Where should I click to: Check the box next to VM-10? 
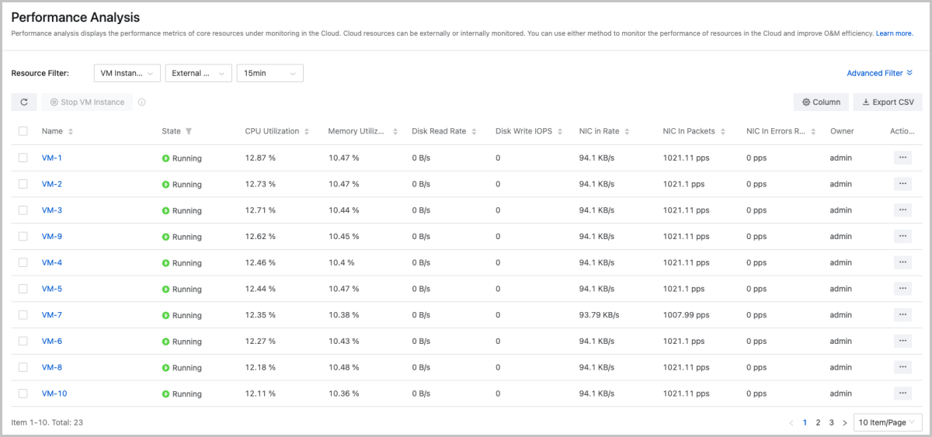23,394
